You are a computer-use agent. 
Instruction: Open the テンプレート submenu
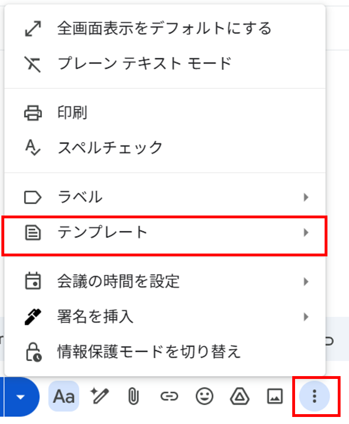pos(165,232)
